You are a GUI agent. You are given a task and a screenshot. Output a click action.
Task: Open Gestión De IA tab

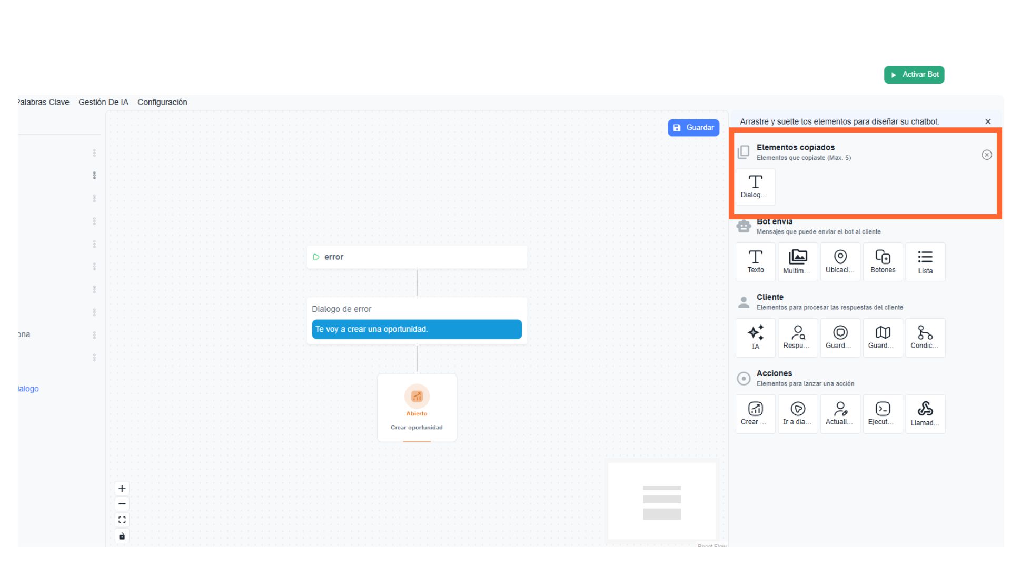tap(103, 102)
